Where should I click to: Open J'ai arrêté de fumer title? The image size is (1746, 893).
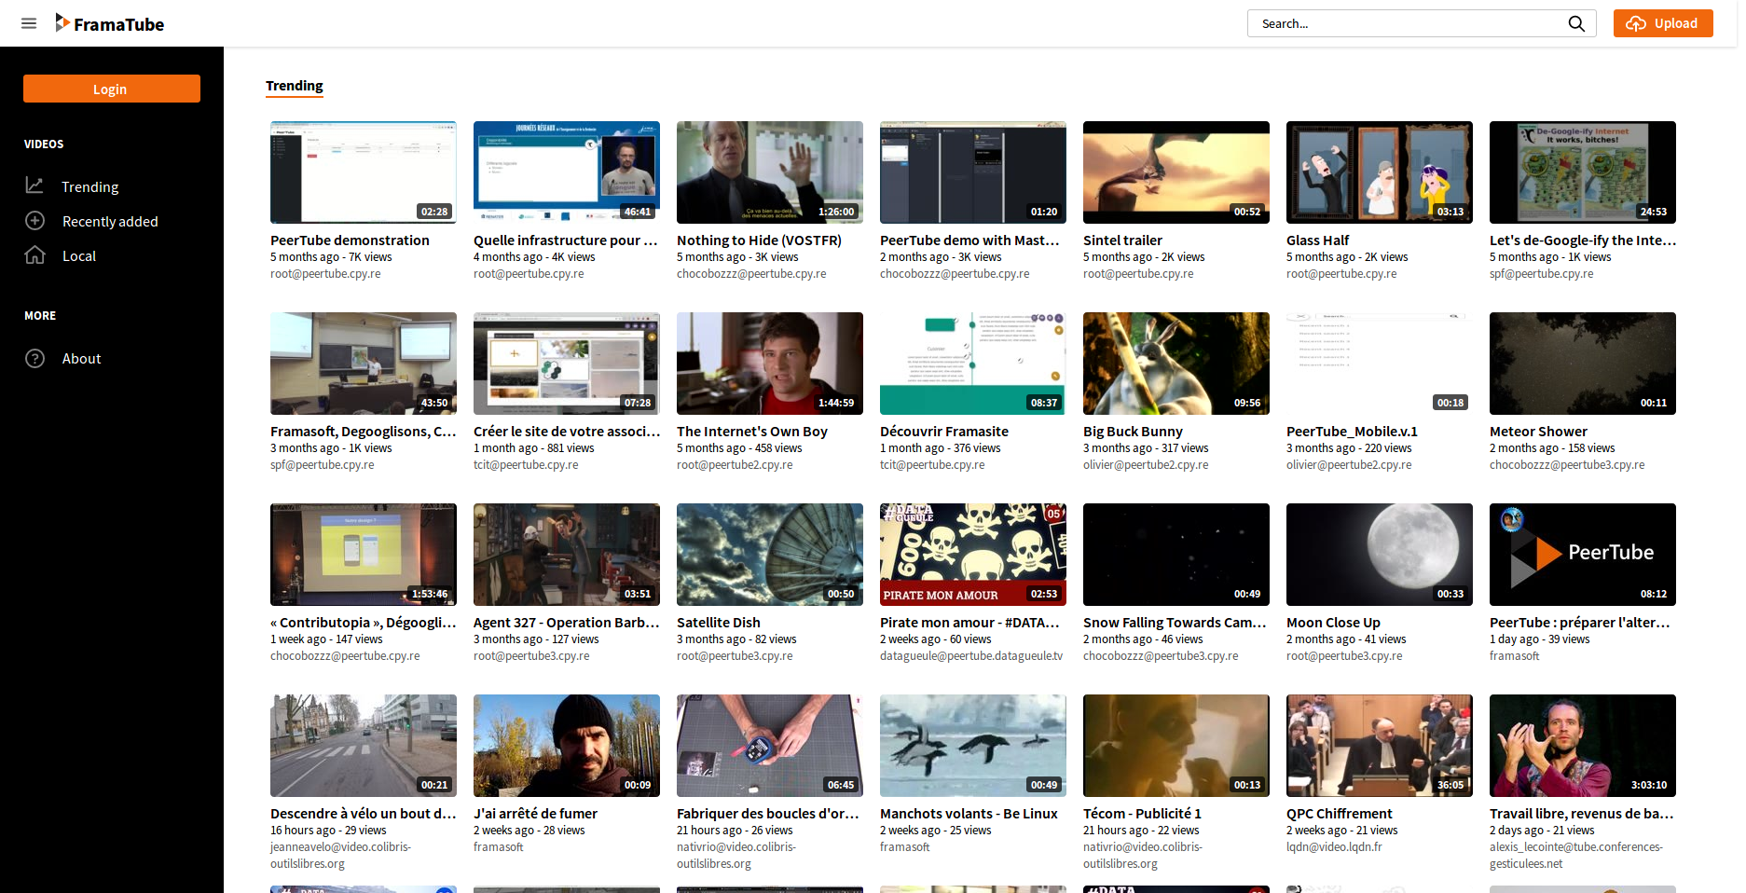535,814
